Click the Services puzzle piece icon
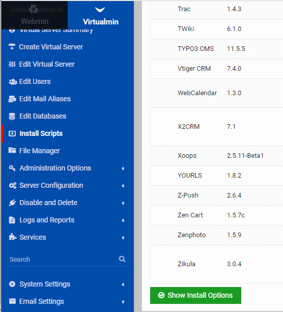 coord(13,237)
